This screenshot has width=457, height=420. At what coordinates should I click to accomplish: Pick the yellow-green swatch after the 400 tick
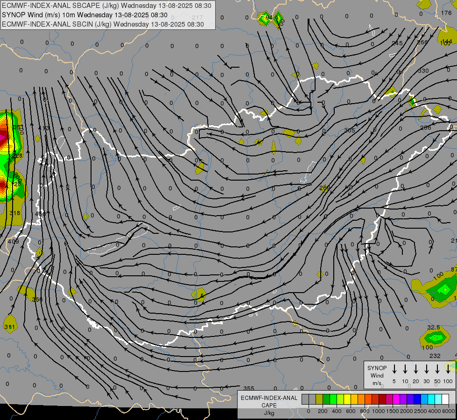(340, 399)
